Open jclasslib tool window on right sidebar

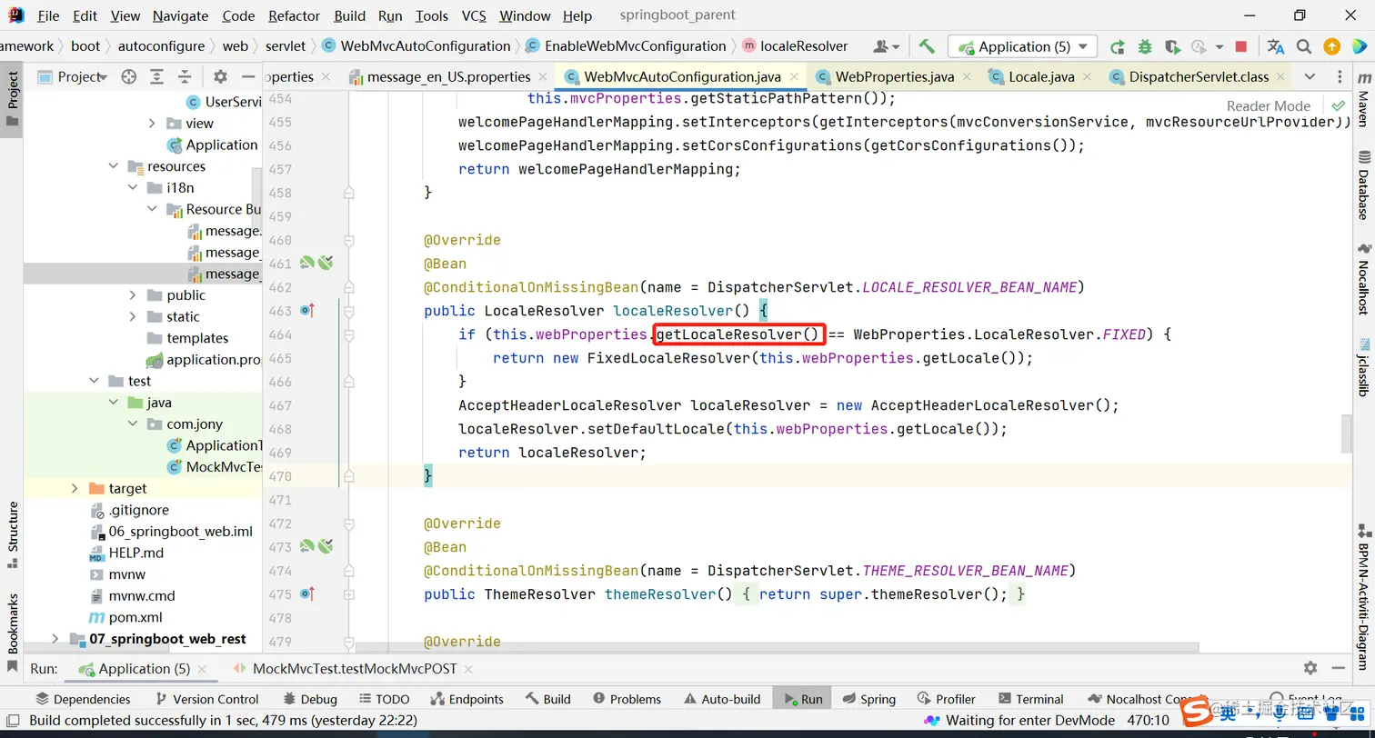coord(1363,367)
